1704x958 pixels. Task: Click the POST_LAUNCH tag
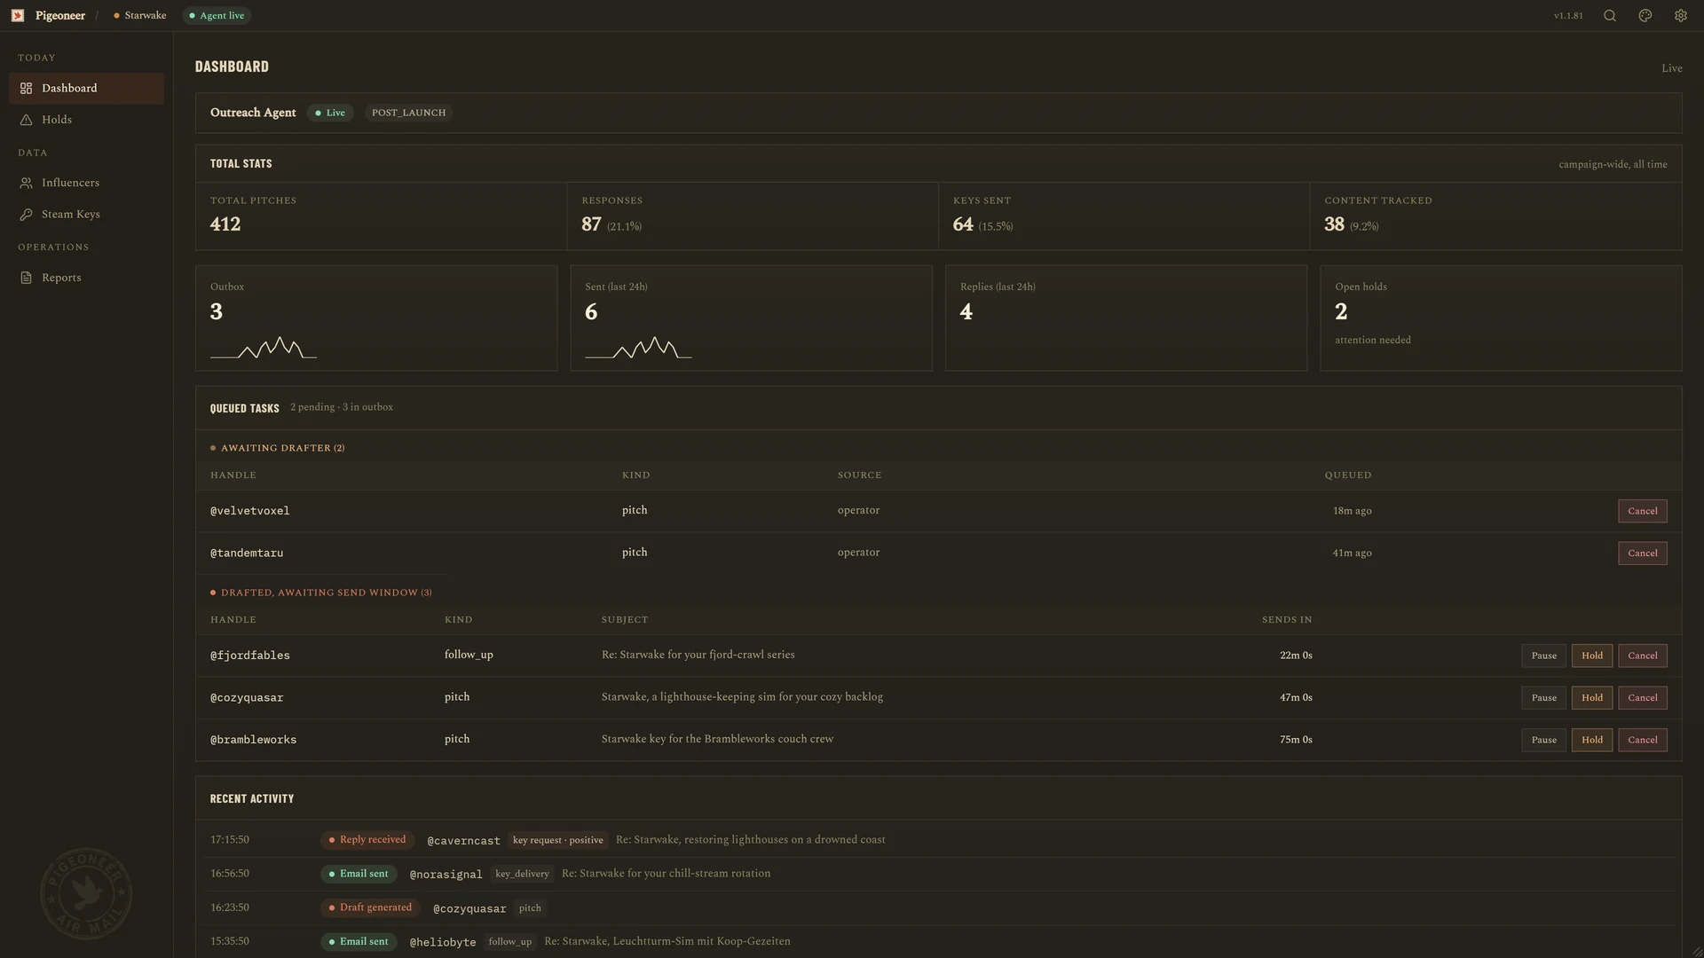click(408, 113)
